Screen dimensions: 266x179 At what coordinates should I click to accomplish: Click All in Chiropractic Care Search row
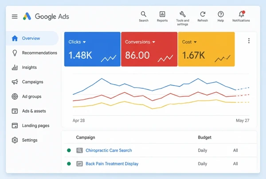click(x=235, y=150)
